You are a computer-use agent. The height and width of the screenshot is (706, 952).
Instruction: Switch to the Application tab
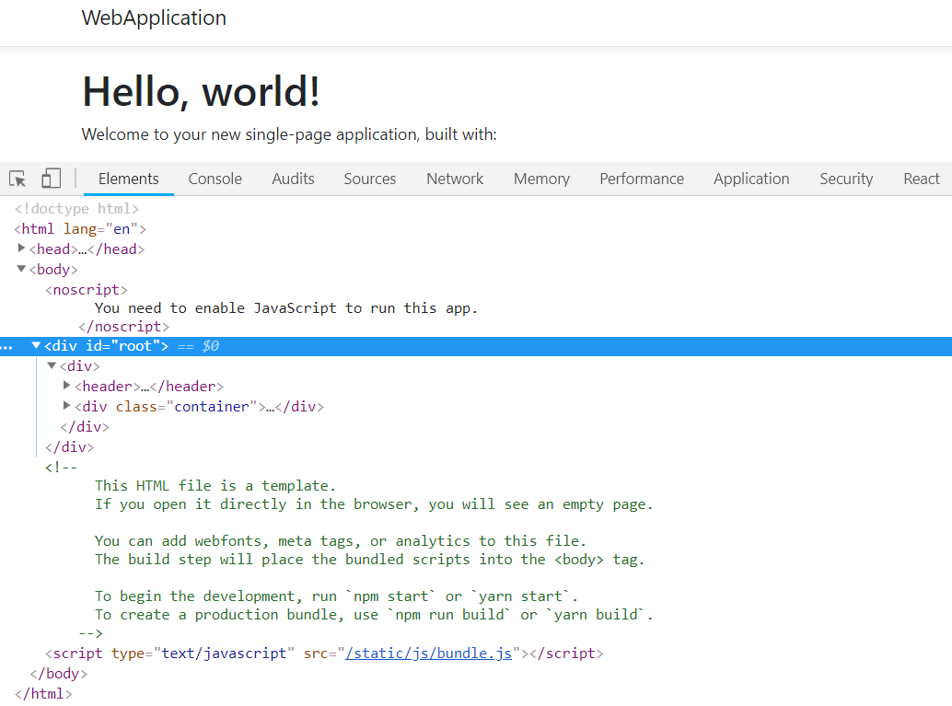point(750,179)
